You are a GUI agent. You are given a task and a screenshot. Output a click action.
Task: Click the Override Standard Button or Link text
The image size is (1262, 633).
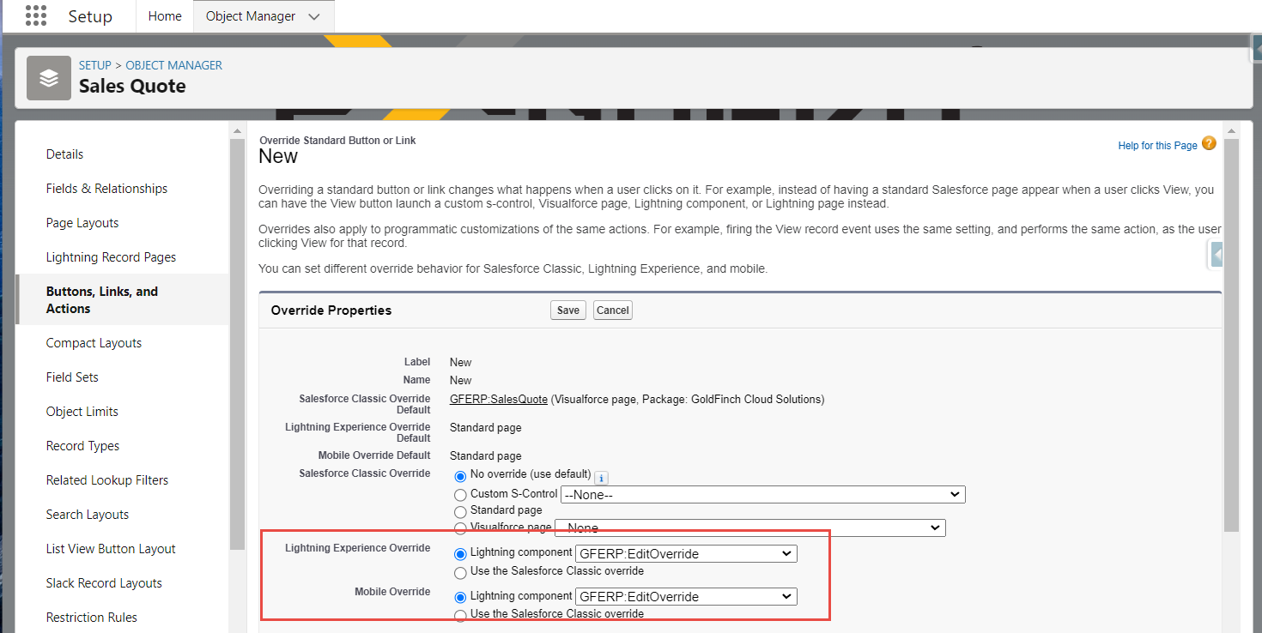coord(337,141)
